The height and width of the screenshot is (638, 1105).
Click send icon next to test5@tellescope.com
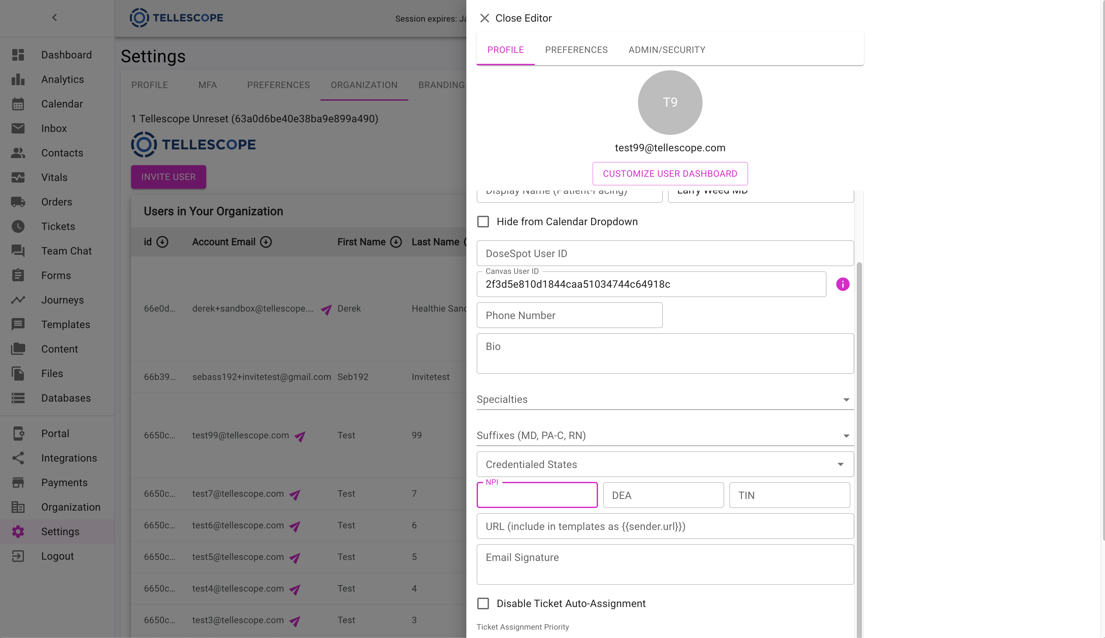(295, 558)
